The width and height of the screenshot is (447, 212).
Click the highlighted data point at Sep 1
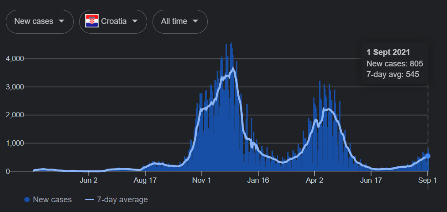coord(428,156)
